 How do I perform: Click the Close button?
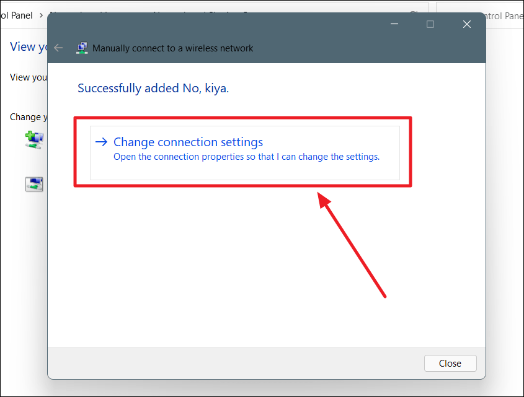pos(450,363)
